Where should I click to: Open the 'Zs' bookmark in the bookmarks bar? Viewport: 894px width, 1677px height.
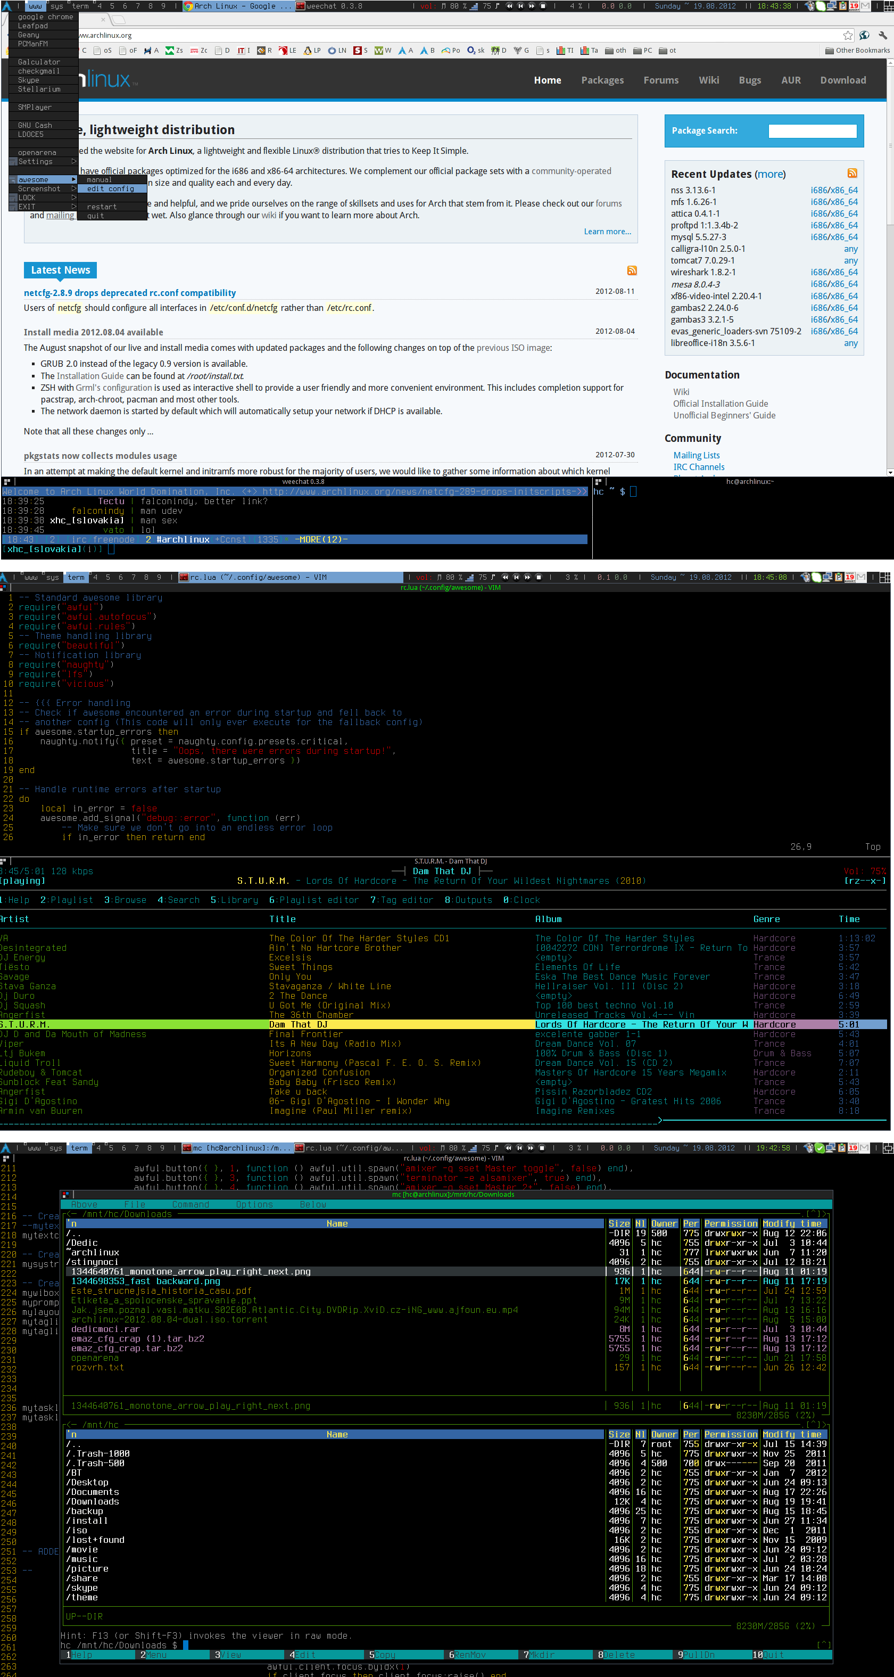[173, 50]
